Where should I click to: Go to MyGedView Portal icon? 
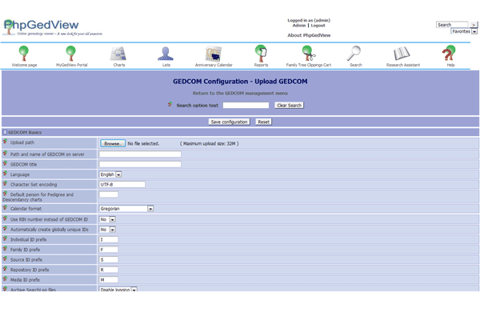point(71,54)
